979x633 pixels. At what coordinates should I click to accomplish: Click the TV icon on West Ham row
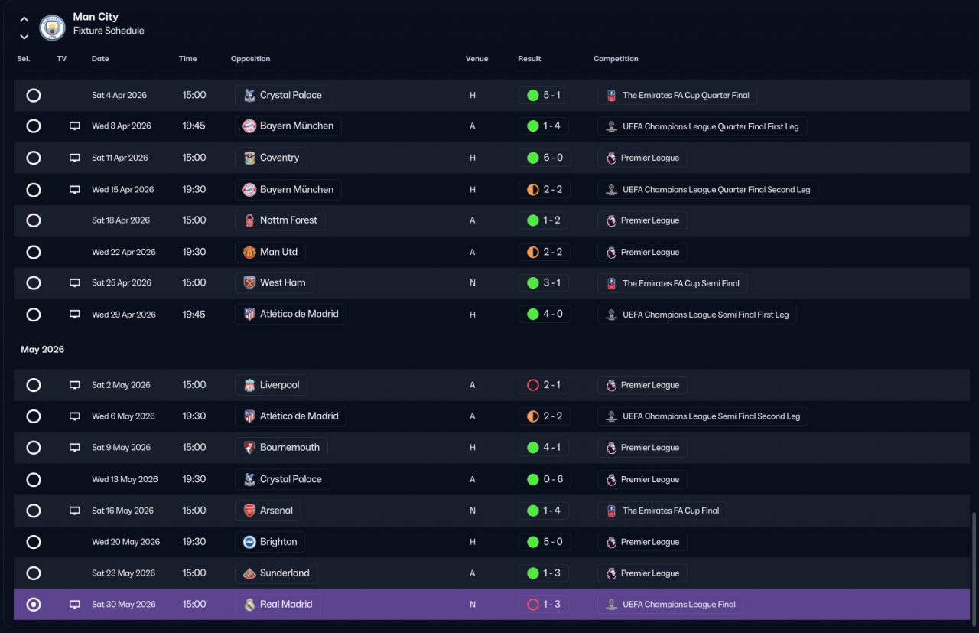[x=75, y=283]
